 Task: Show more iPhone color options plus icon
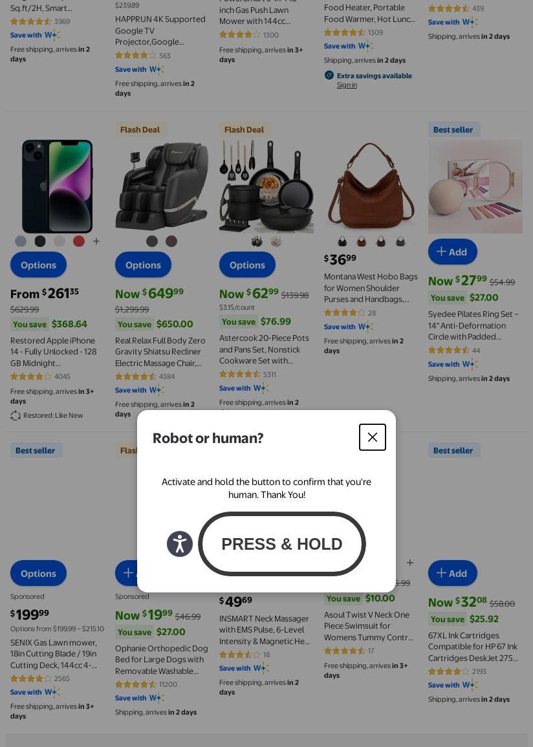click(96, 241)
